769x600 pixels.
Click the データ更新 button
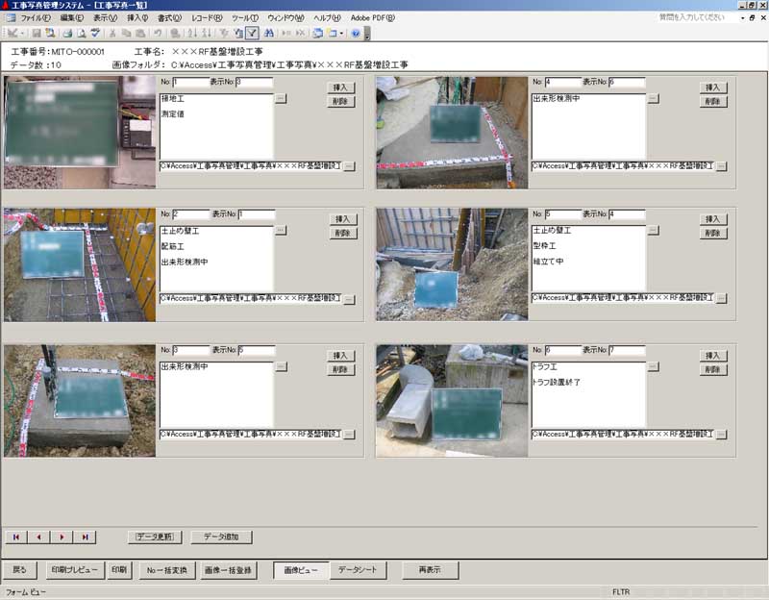155,537
